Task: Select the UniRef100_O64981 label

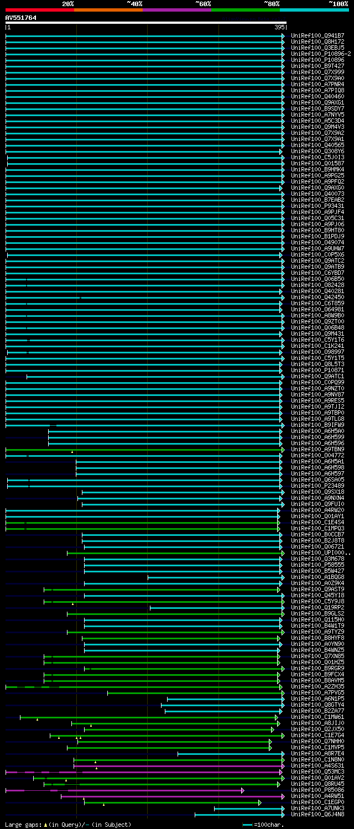Action: point(317,309)
